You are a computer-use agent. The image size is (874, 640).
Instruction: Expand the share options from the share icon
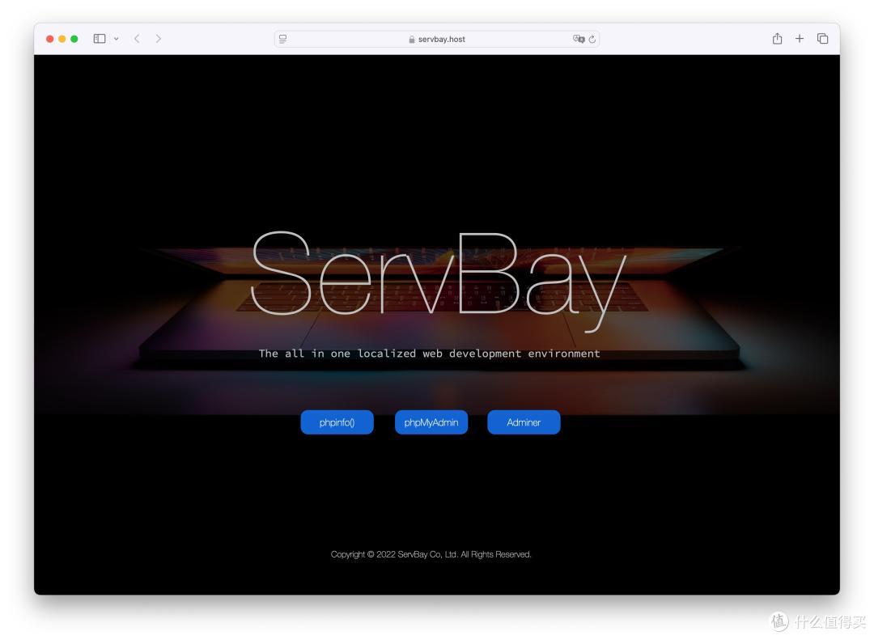coord(777,38)
